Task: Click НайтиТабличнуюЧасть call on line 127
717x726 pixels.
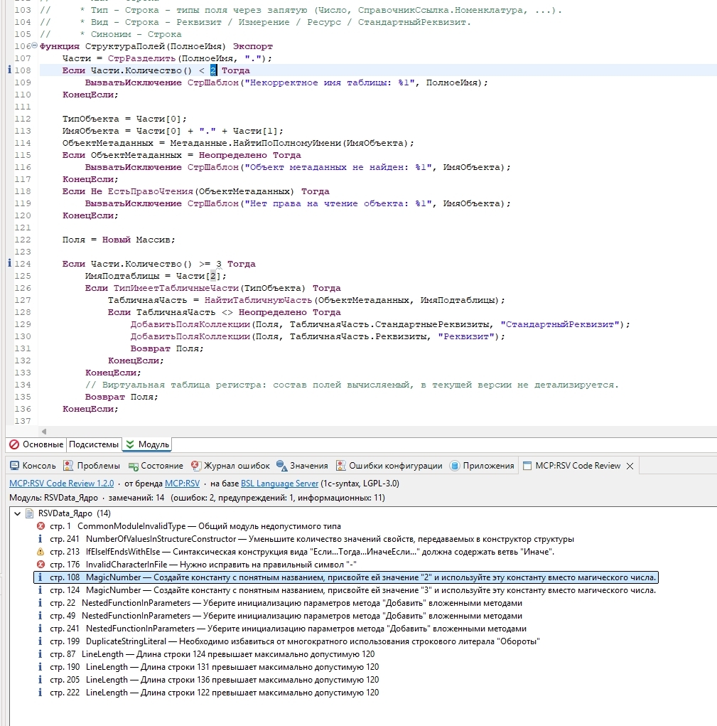Action: [258, 300]
